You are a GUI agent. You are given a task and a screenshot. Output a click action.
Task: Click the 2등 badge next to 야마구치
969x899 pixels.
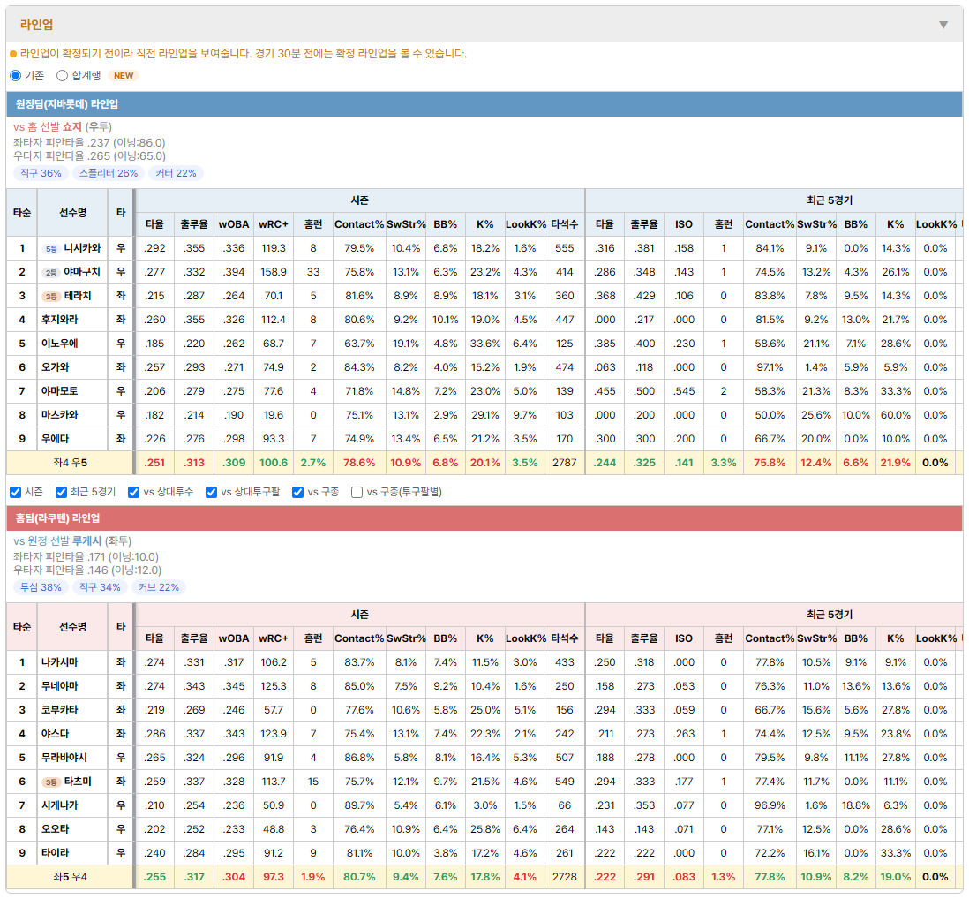click(51, 273)
